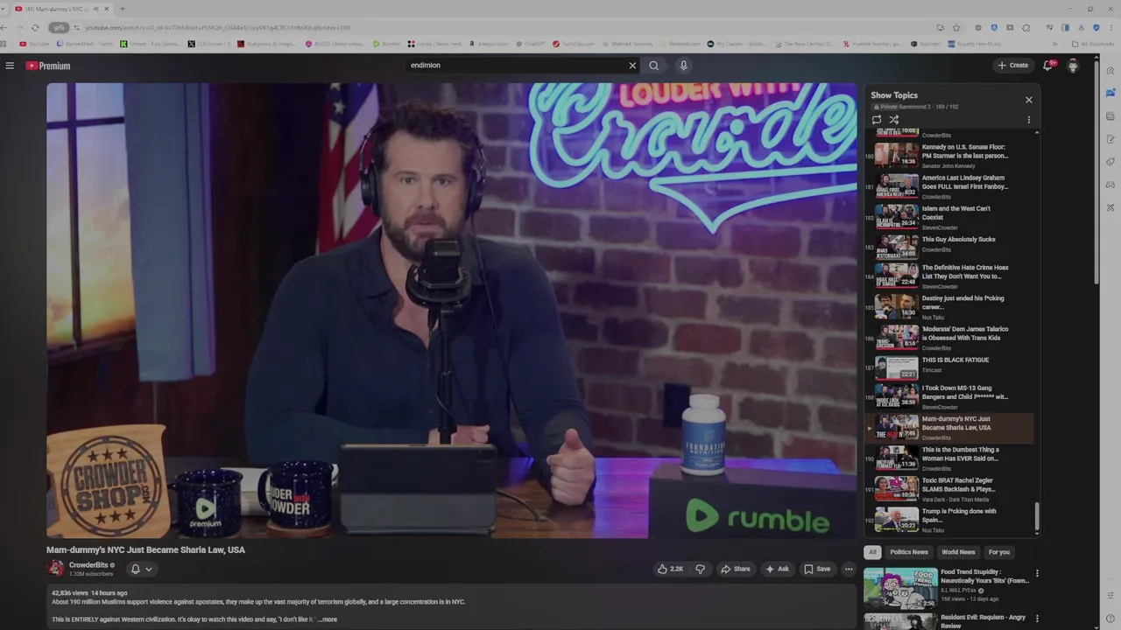Click the video title 'Mam-dummy's NYC Just Became'
1121x630 pixels.
pyautogui.click(x=145, y=550)
